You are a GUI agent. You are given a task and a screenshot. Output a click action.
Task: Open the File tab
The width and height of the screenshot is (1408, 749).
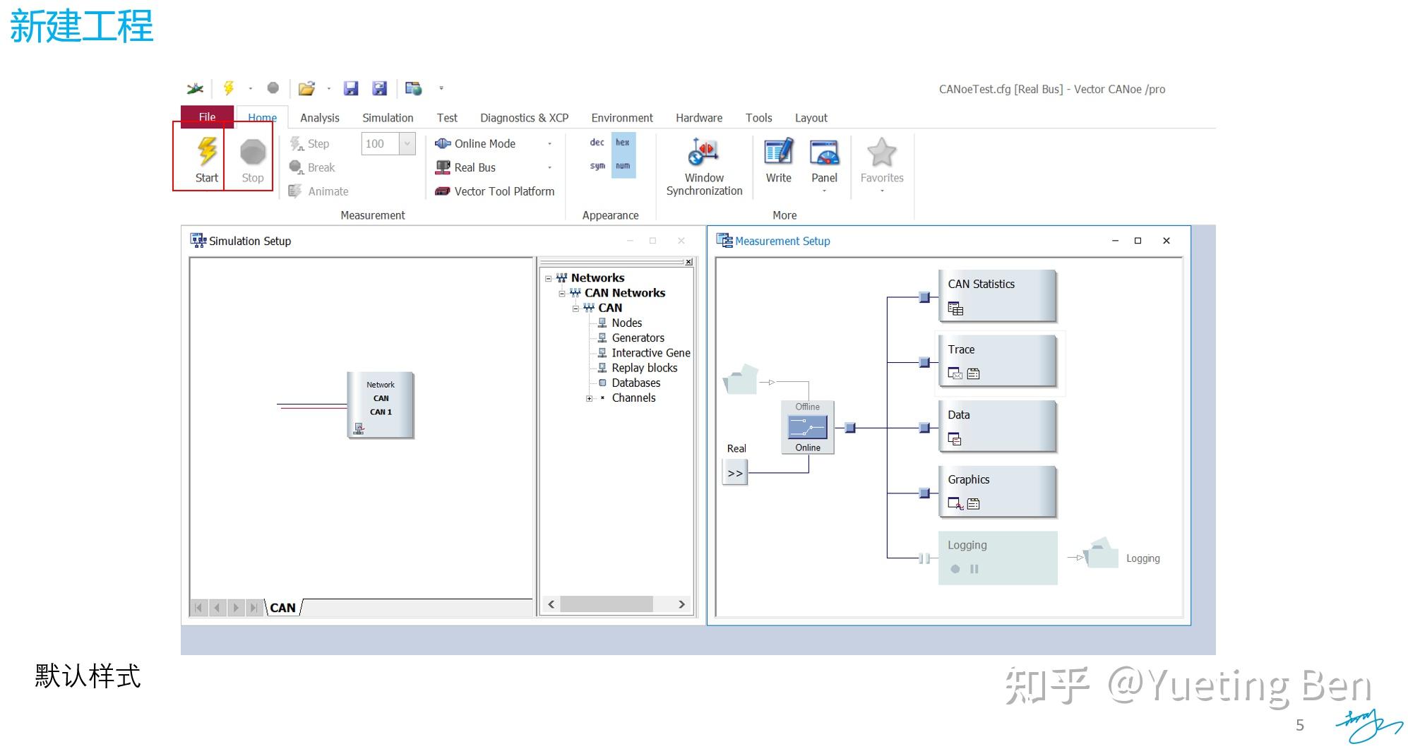tap(207, 116)
